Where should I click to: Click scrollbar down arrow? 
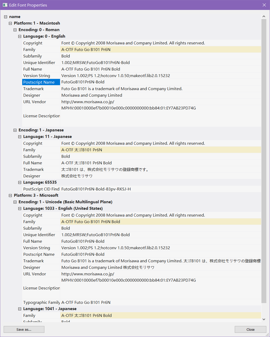(x=264, y=319)
